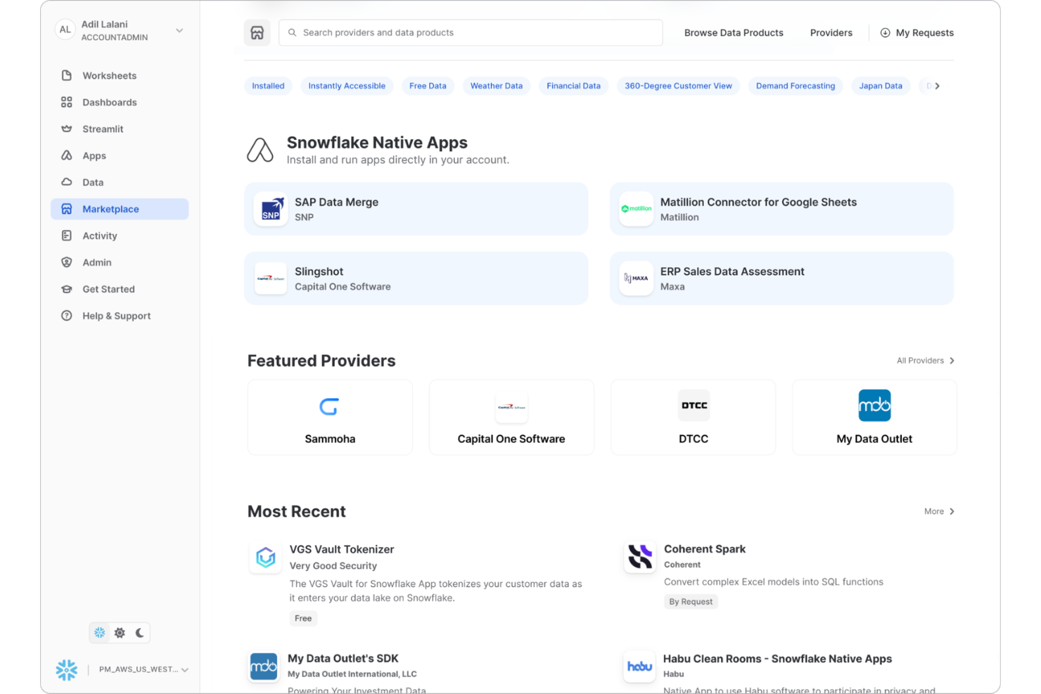Open Admin settings via its shield icon

coord(66,262)
